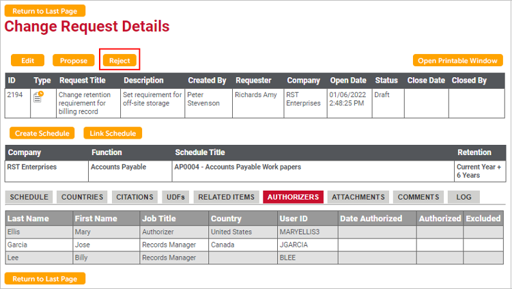Click the Edit button
This screenshot has width=512, height=289.
27,61
